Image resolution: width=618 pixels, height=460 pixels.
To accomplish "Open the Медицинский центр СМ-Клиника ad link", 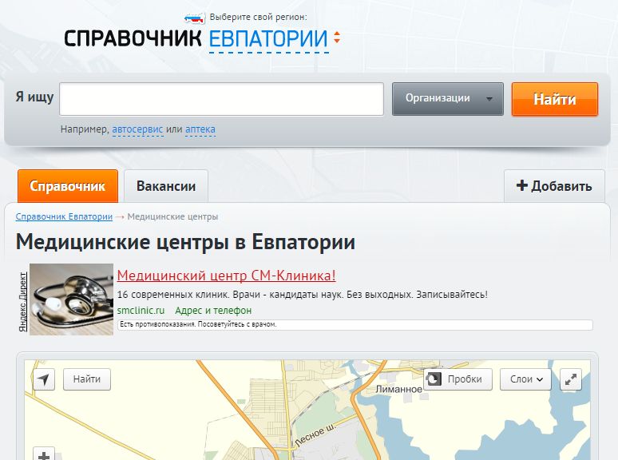I will [x=227, y=276].
